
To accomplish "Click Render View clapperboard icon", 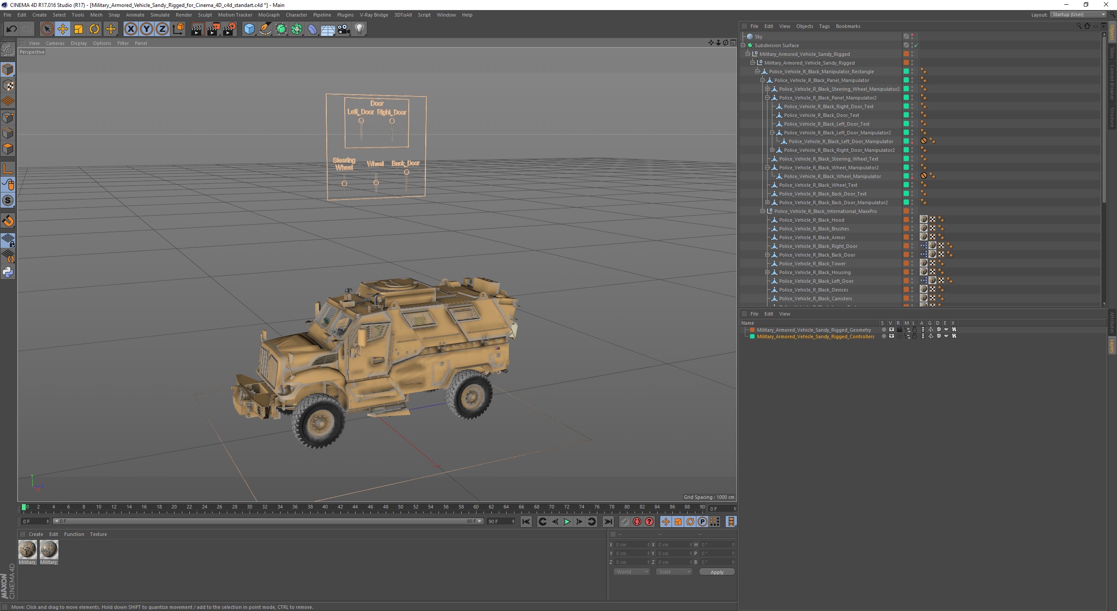I will (197, 29).
